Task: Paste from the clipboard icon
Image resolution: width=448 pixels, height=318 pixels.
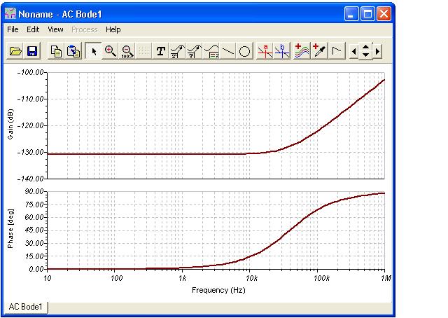Action: [x=73, y=51]
